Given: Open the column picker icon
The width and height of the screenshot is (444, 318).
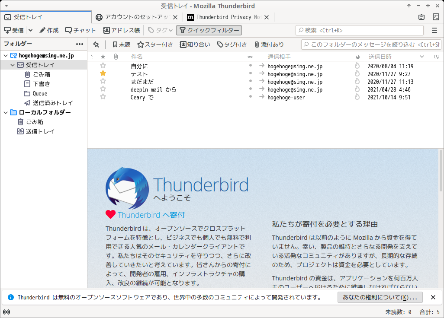Looking at the screenshot, I should [x=436, y=57].
